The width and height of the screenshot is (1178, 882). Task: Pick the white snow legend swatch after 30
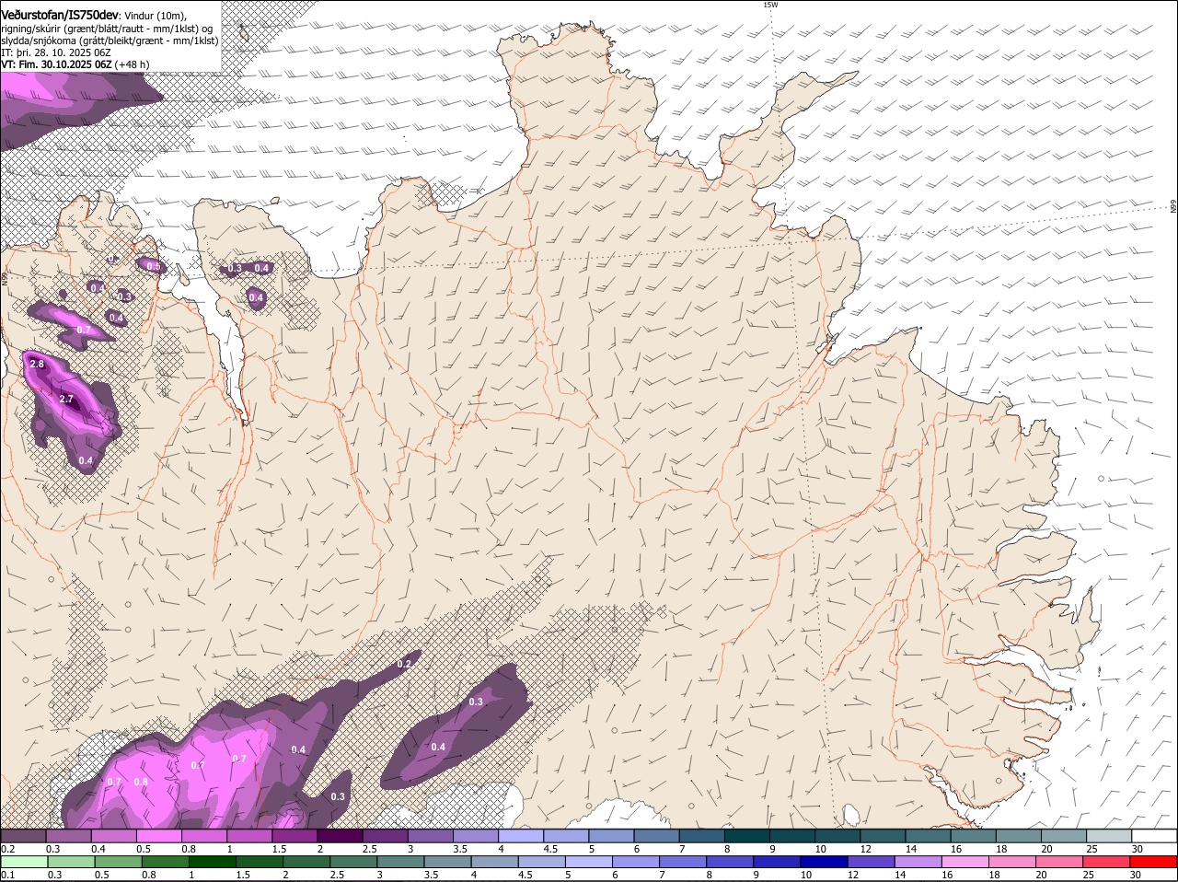1155,835
